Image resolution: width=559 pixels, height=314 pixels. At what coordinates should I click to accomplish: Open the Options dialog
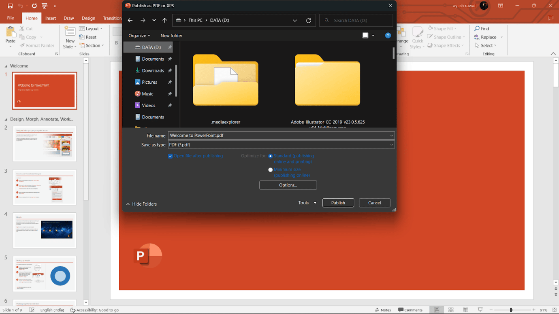click(x=288, y=185)
